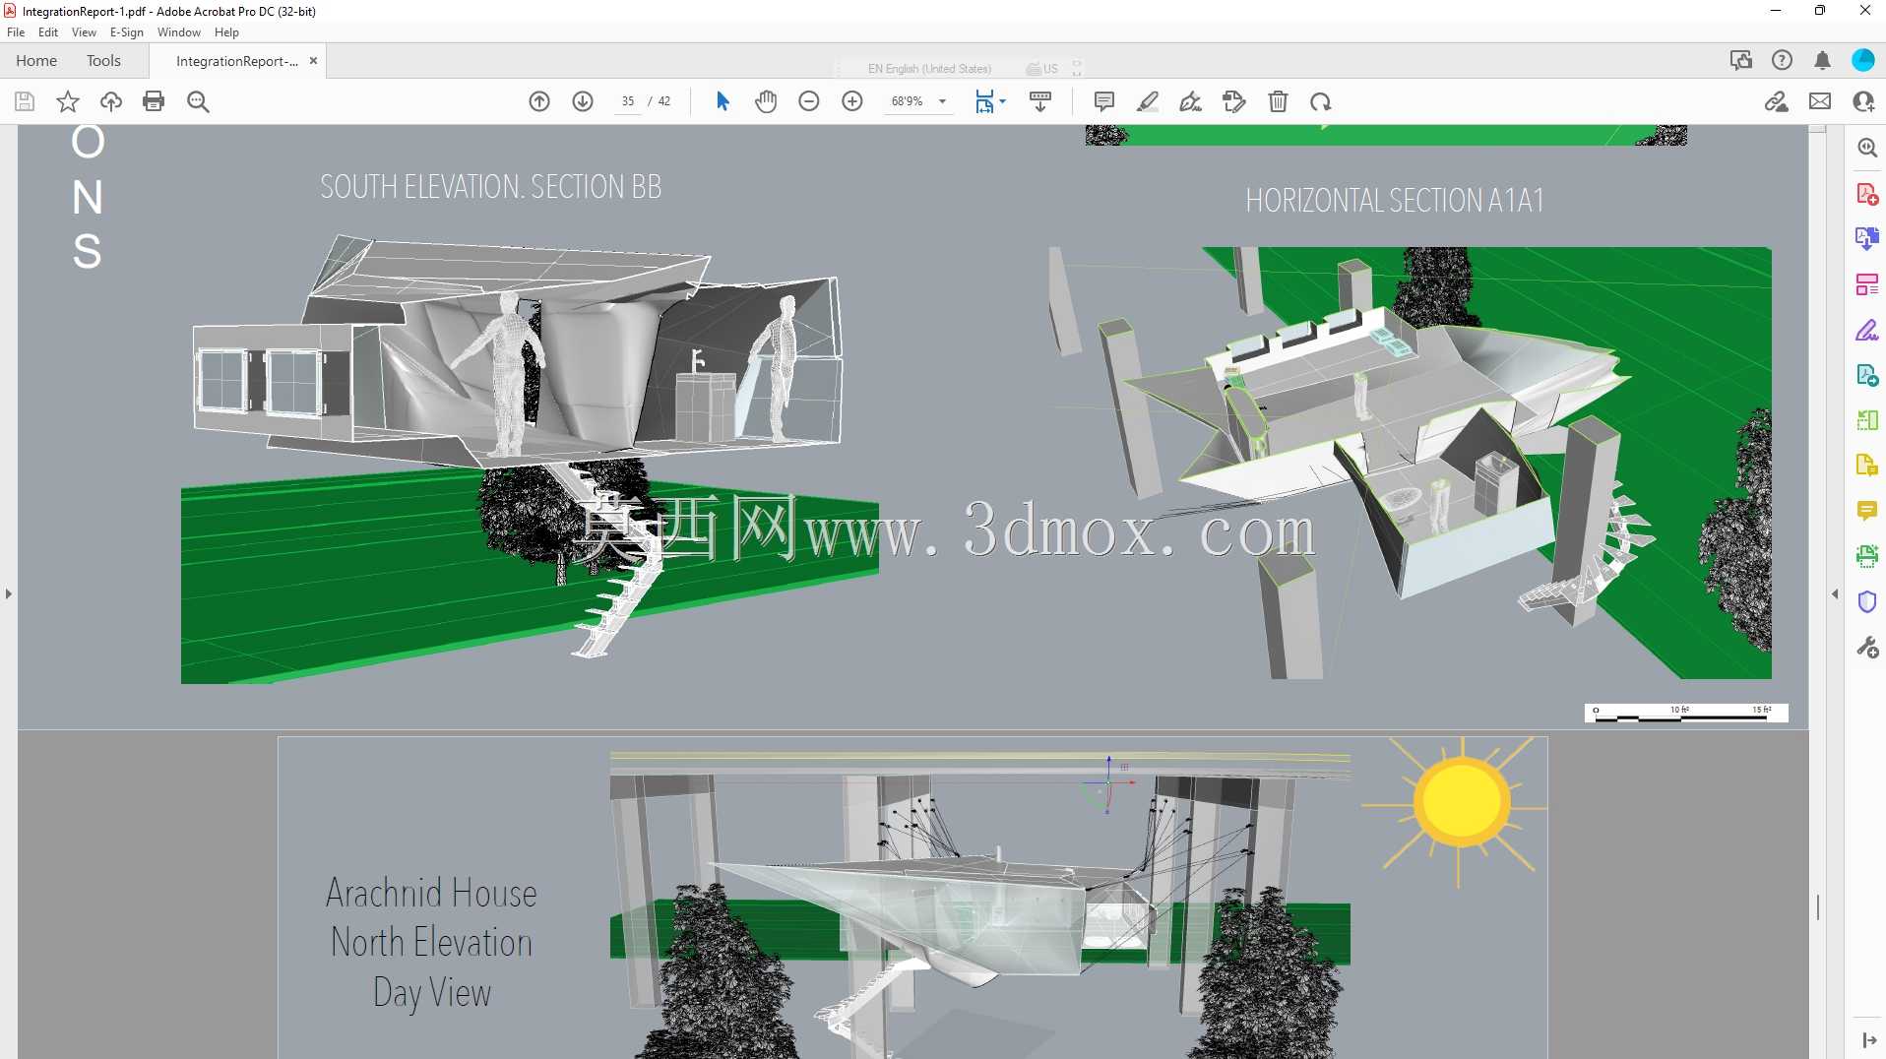Viewport: 1886px width, 1059px height.
Task: Click the upload to cloud icon
Action: (111, 101)
